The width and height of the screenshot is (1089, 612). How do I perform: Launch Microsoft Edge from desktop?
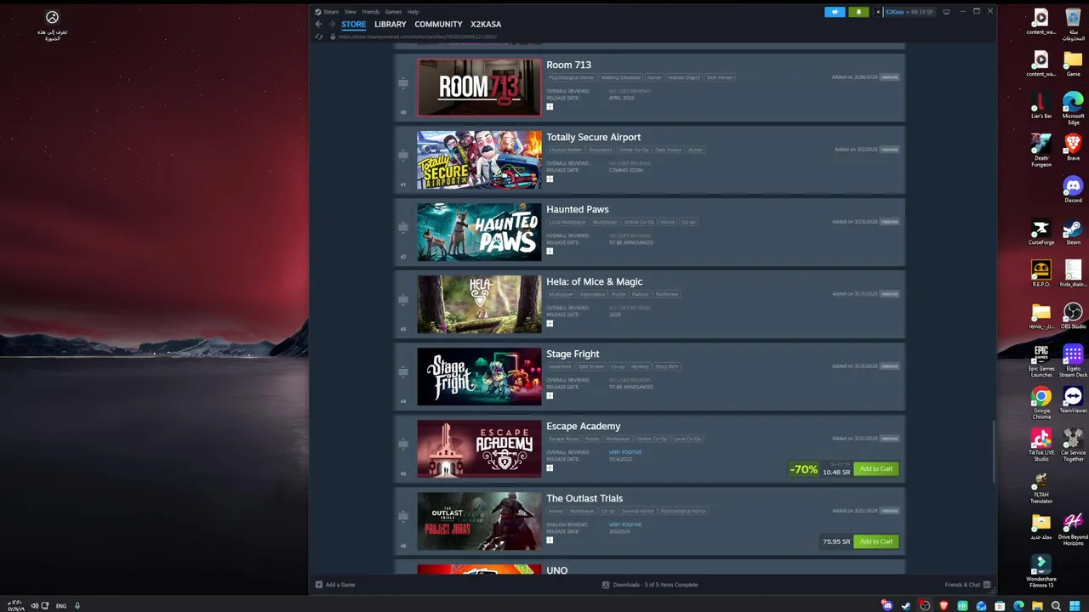(x=1073, y=109)
